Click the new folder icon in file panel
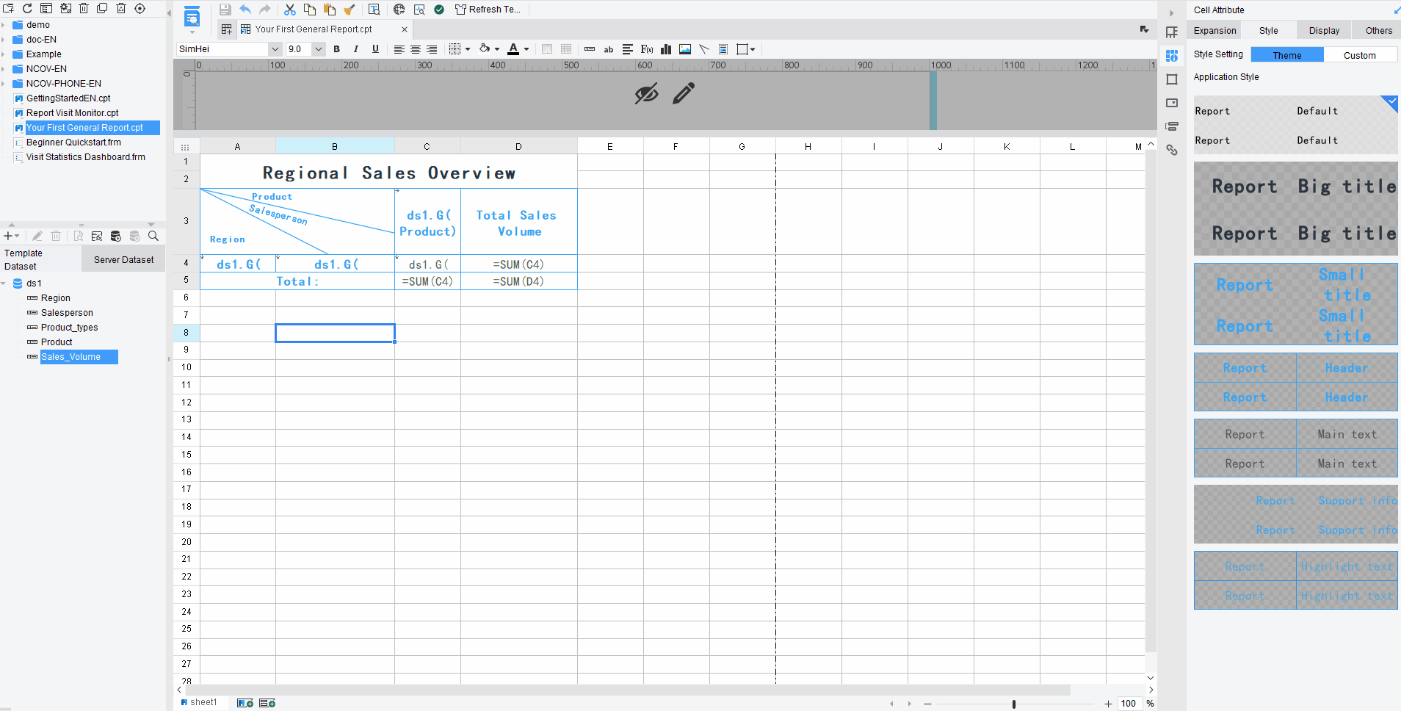The width and height of the screenshot is (1401, 711). point(8,9)
